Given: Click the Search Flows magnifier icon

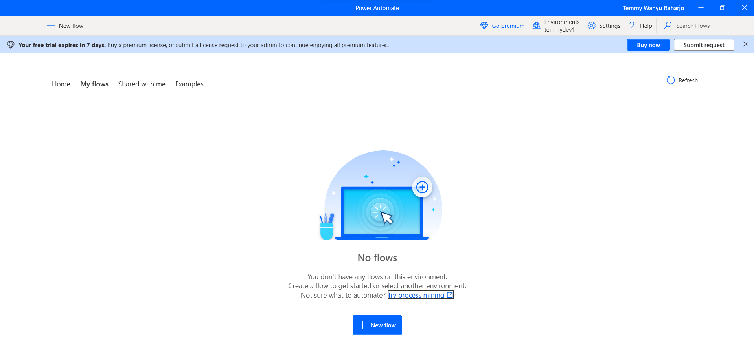Looking at the screenshot, I should [667, 26].
